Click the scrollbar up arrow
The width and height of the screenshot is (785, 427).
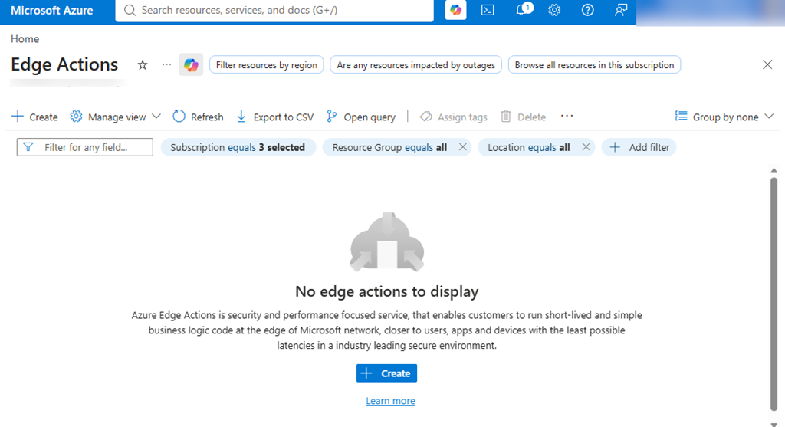point(774,171)
